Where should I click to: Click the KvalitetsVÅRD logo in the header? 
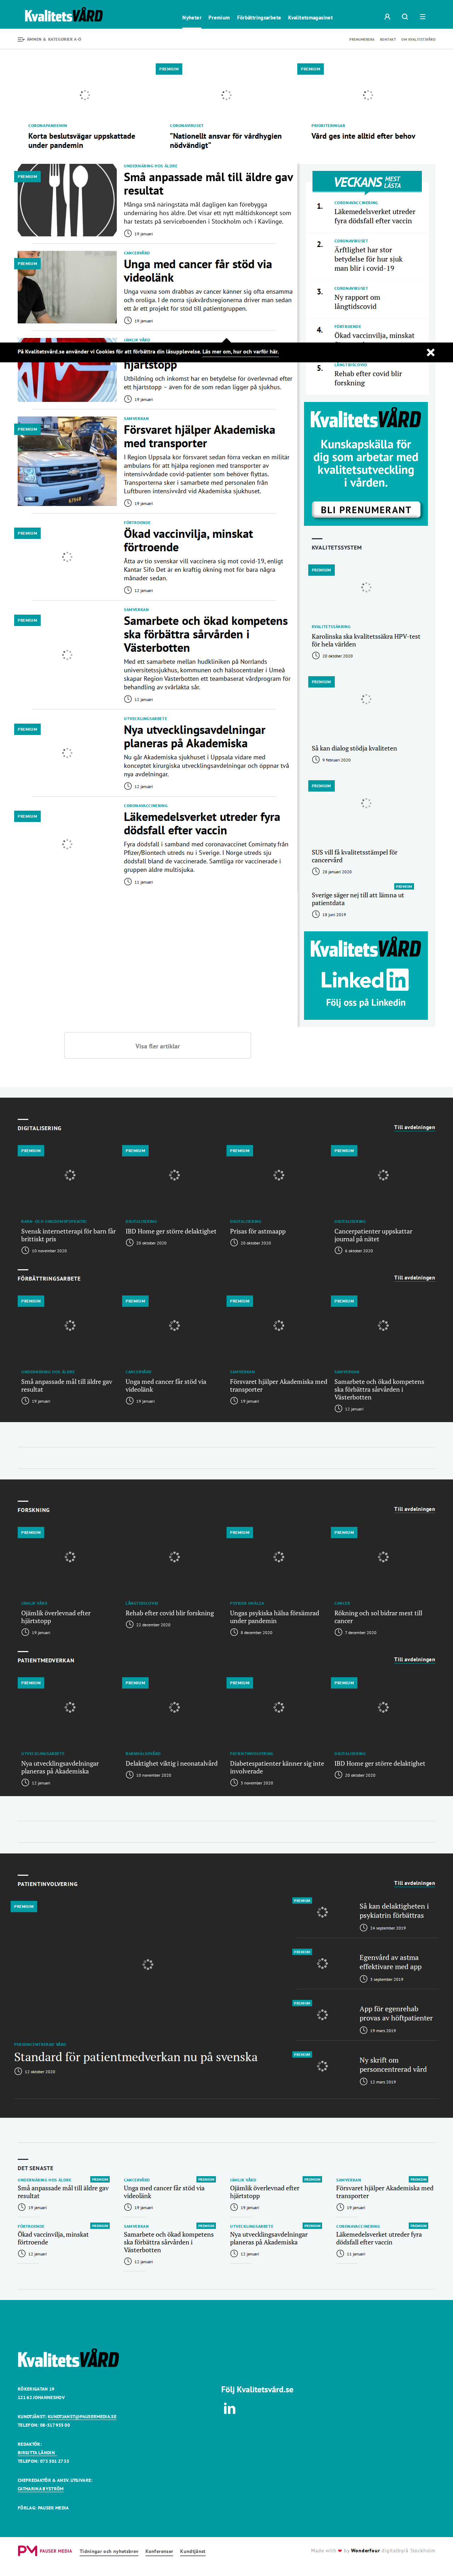click(64, 16)
